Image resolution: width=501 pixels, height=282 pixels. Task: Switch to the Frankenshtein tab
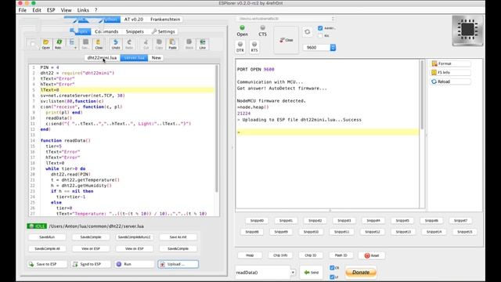(165, 19)
